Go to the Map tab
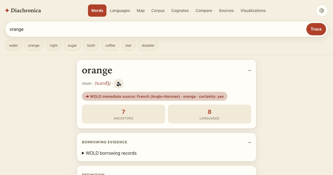 (x=141, y=11)
